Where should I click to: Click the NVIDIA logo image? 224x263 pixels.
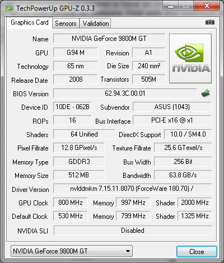(x=190, y=58)
